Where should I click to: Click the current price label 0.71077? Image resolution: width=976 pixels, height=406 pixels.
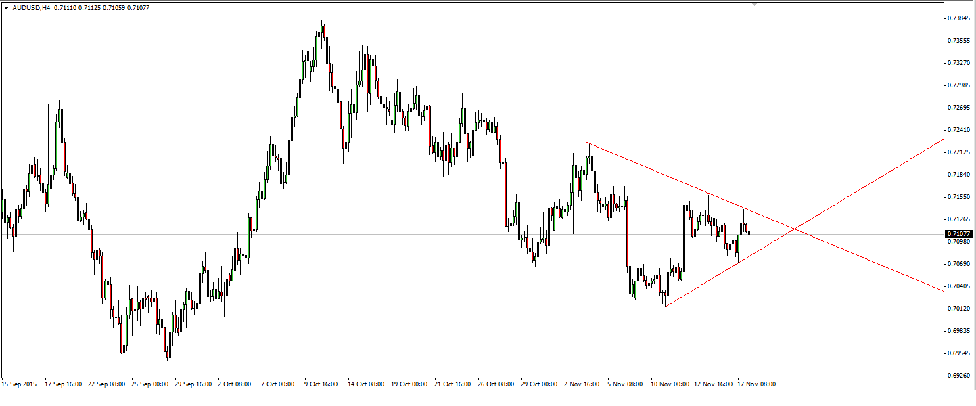click(958, 234)
